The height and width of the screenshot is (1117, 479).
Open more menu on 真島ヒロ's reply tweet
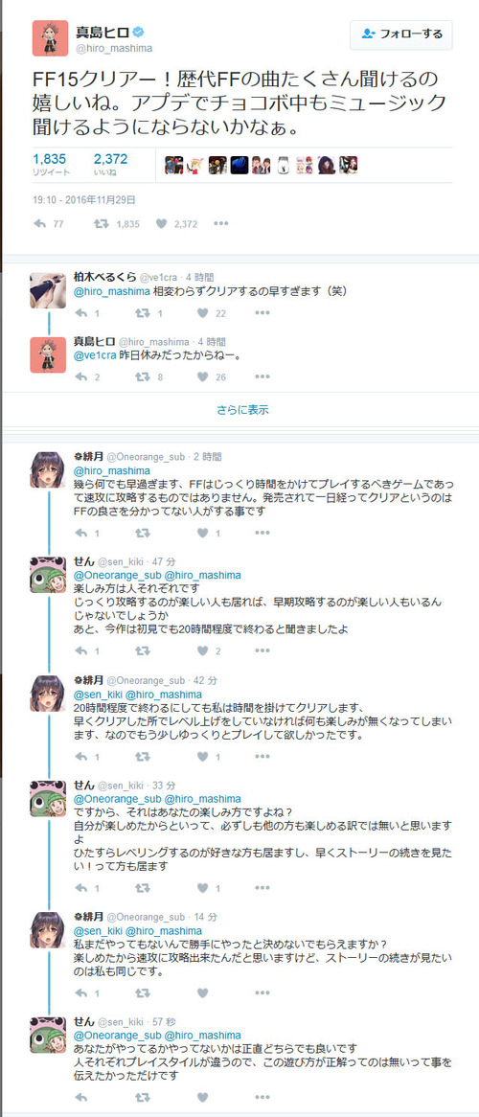point(262,376)
